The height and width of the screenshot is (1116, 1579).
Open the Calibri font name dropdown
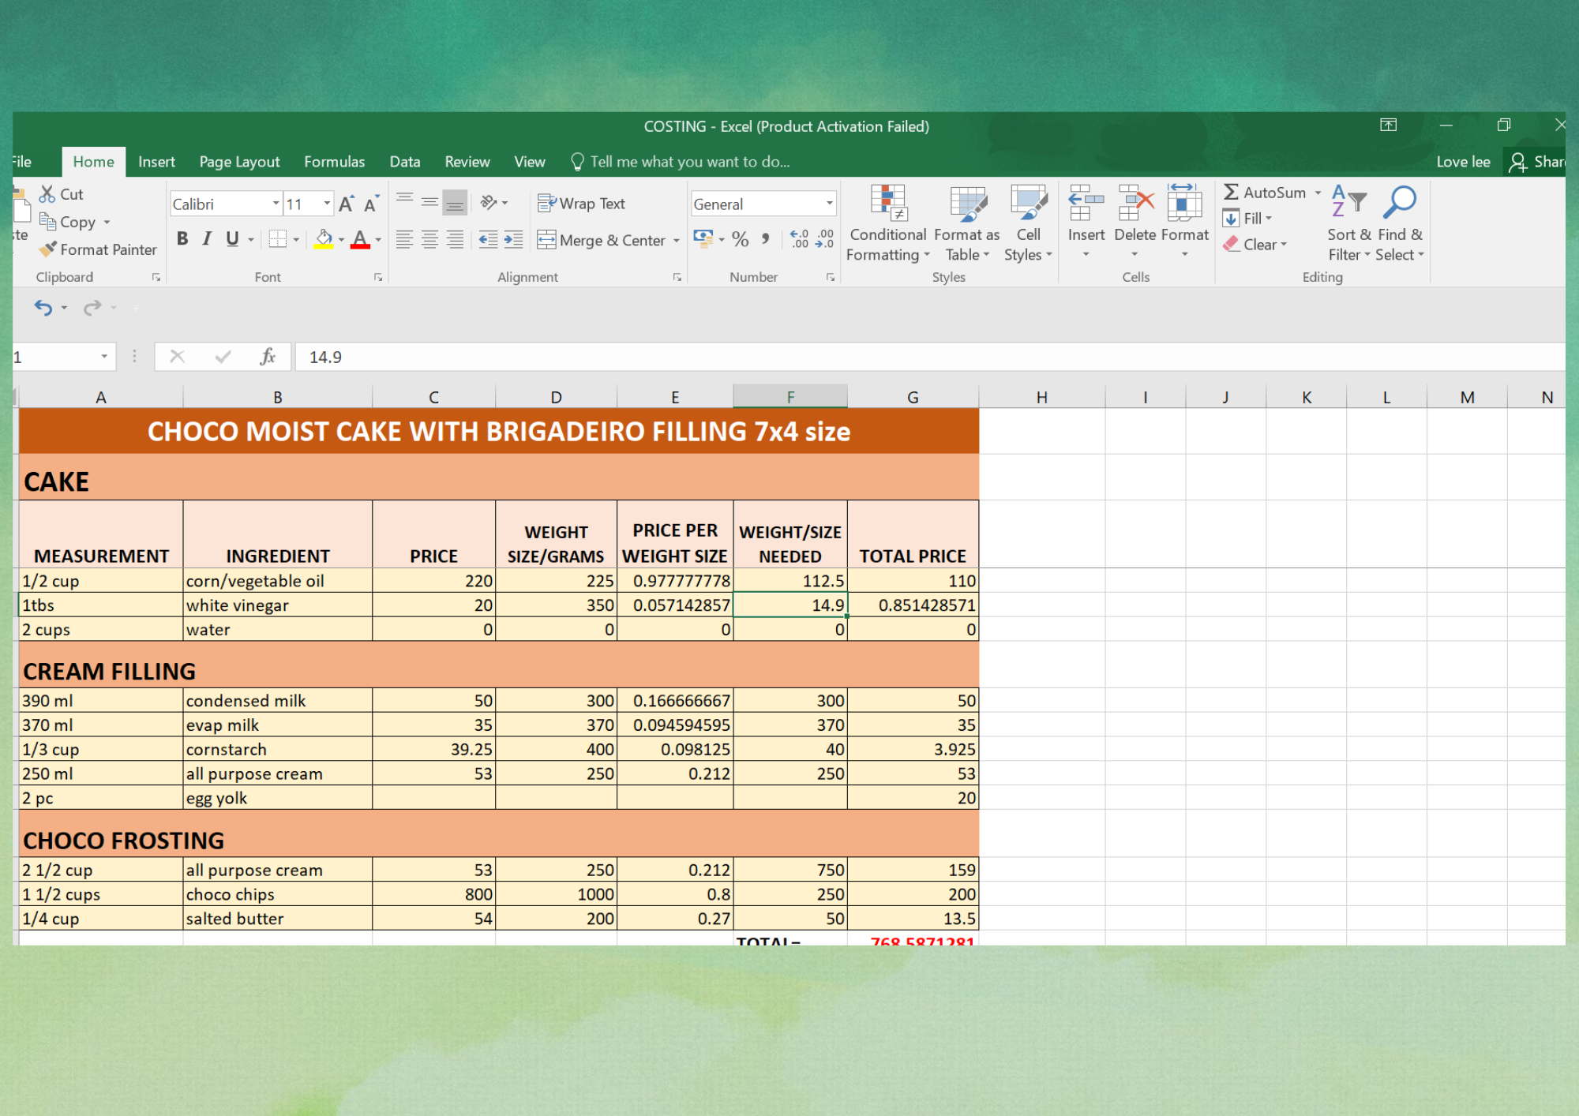click(x=276, y=204)
